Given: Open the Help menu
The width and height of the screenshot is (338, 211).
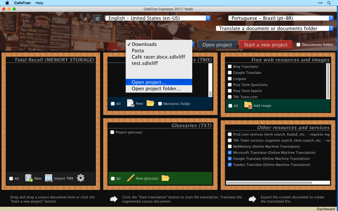Looking at the screenshot, I should [39, 3].
